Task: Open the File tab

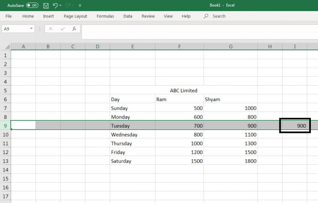Action: (8, 16)
